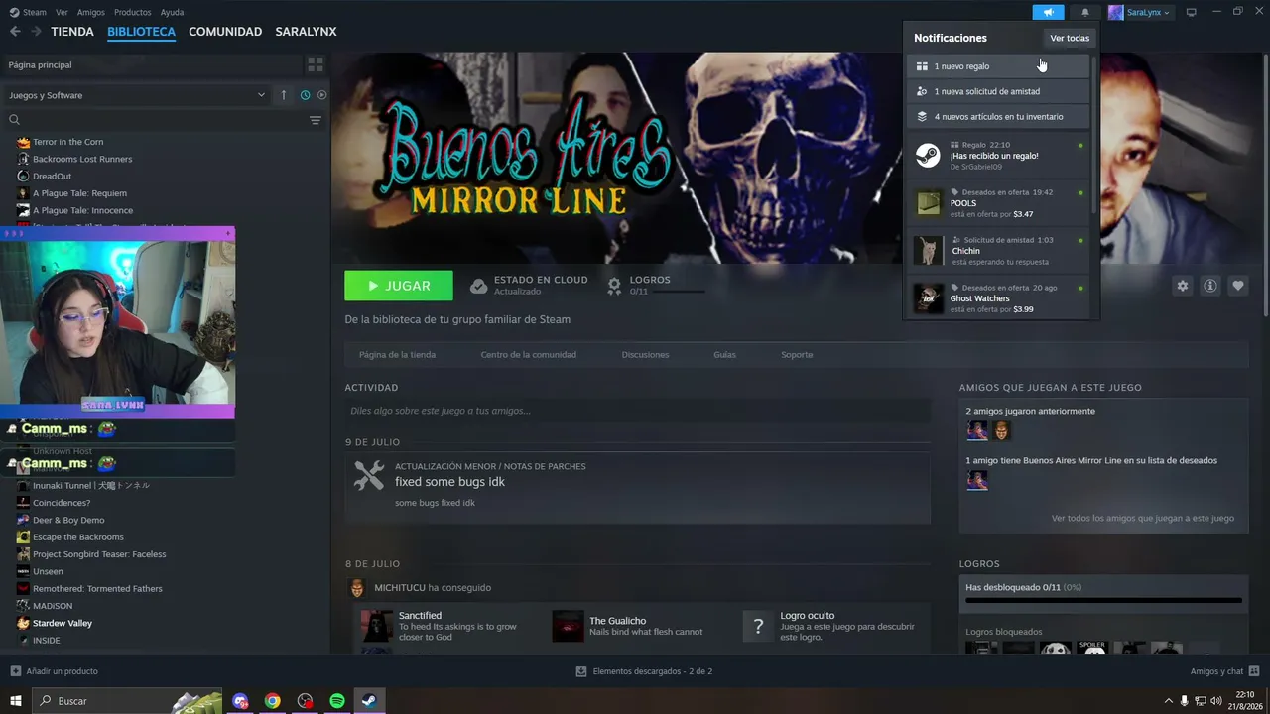1270x714 pixels.
Task: Go back with the left arrow
Action: pyautogui.click(x=15, y=32)
